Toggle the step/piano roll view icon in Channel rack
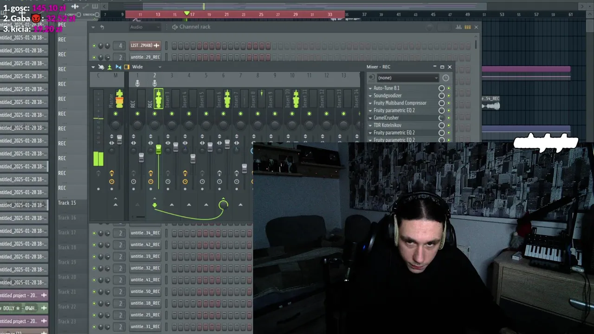 467,27
